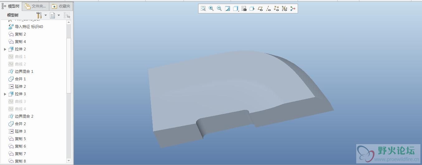Select feature 复制 7
Screen dimensions: 422x165
click(x=20, y=154)
